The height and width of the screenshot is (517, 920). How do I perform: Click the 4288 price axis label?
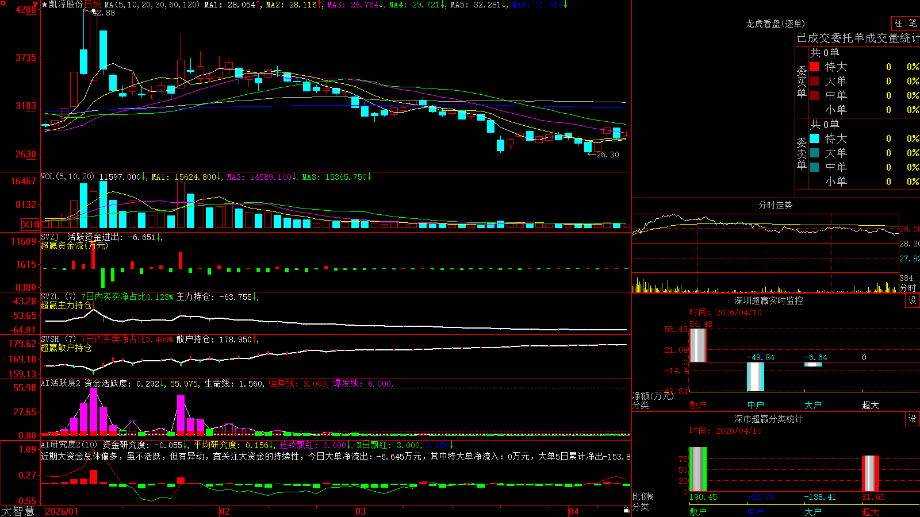pyautogui.click(x=26, y=9)
